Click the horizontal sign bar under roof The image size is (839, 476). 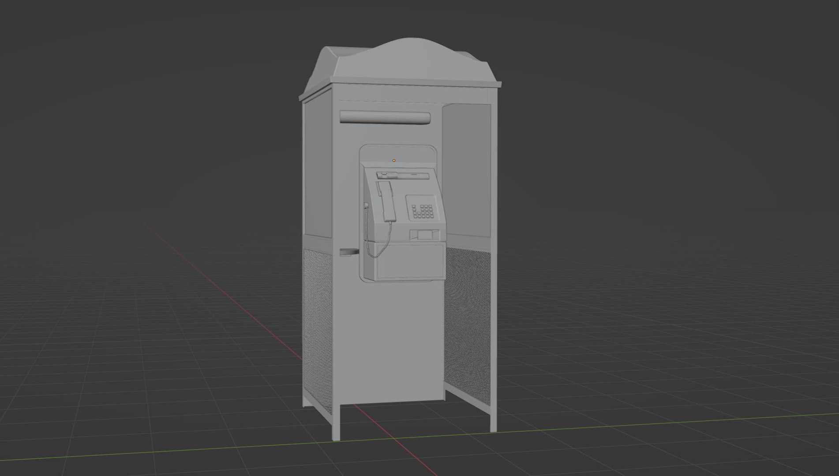point(385,118)
